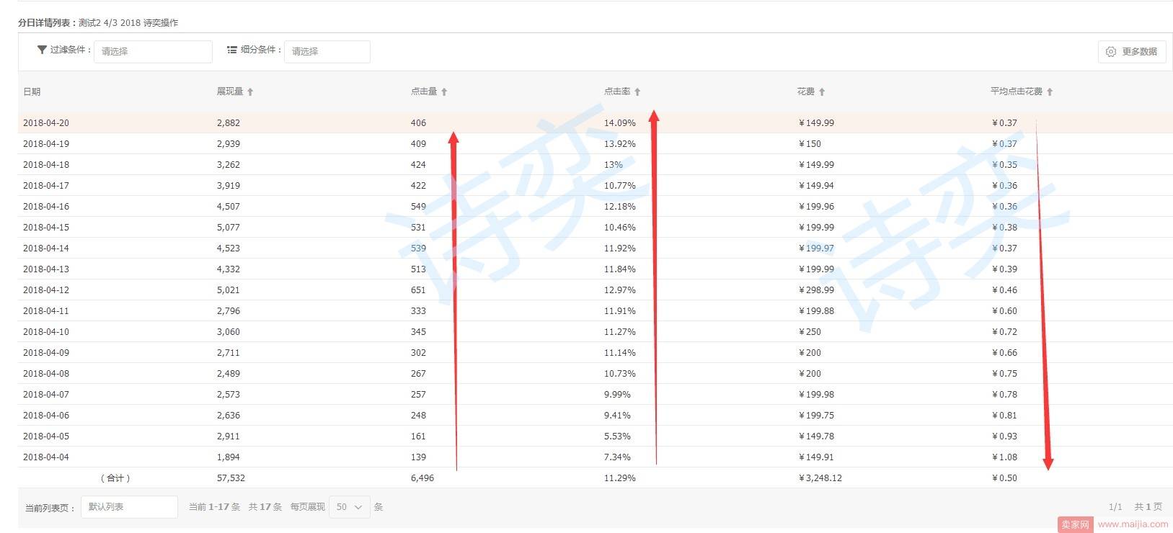Select the 2018-04-11 date cell
1173x533 pixels.
tap(46, 311)
